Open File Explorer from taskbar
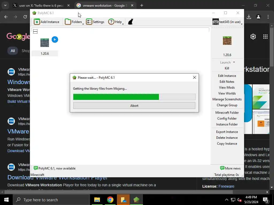This screenshot has height=205, width=274. coord(97,200)
